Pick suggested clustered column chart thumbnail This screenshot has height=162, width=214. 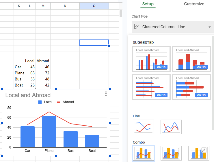pos(151,59)
